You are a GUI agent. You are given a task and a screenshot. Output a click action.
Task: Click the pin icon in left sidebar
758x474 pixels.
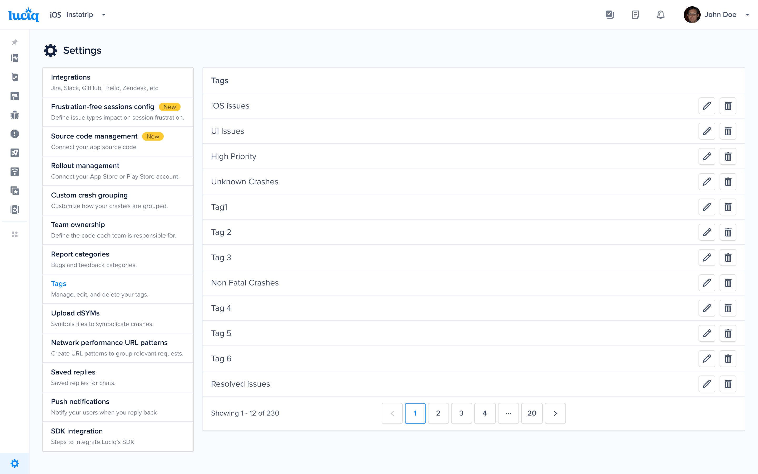point(15,42)
